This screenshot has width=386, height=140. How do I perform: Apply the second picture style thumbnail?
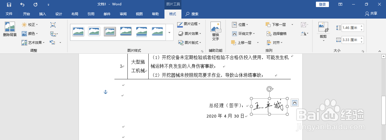click(x=94, y=31)
